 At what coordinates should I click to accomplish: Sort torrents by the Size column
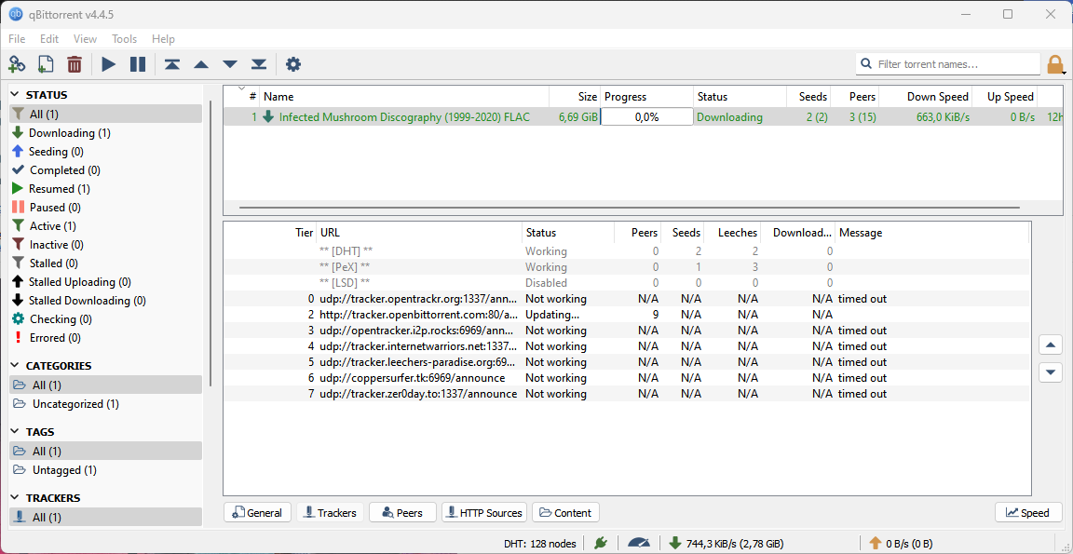click(575, 97)
